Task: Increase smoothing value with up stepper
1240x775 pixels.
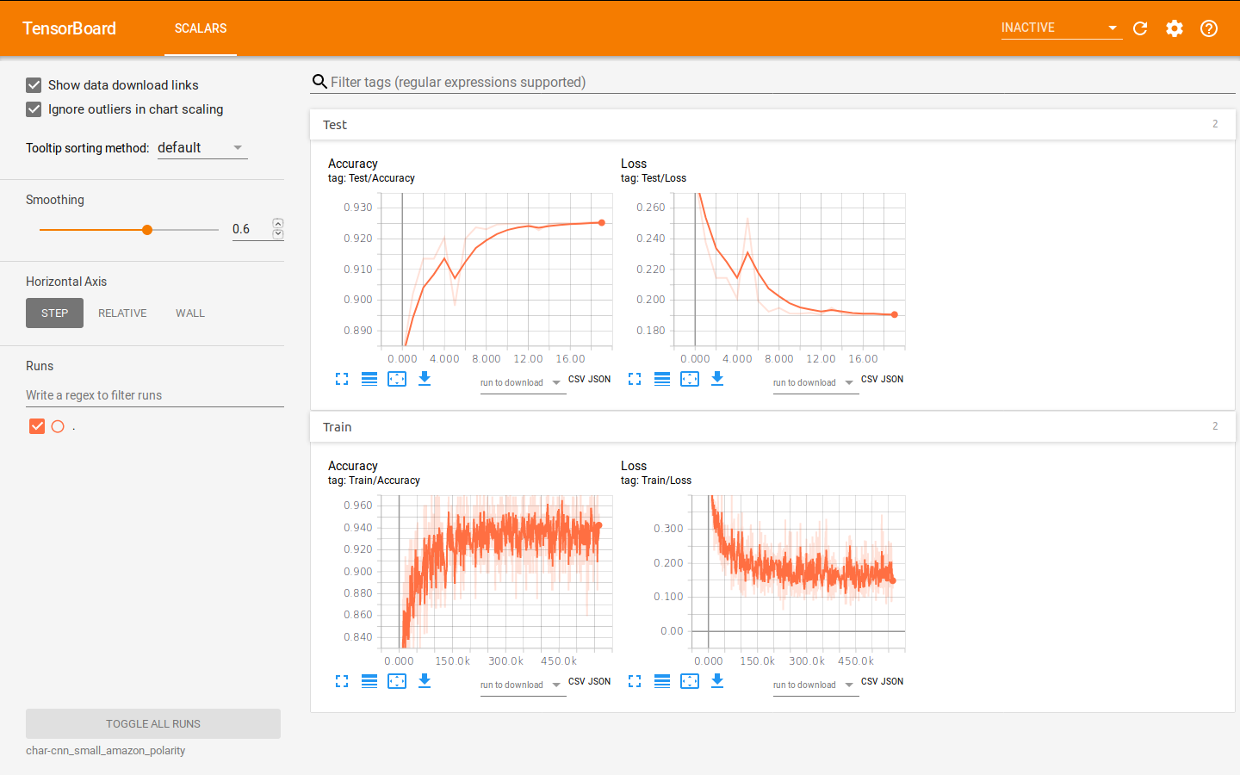Action: 278,224
